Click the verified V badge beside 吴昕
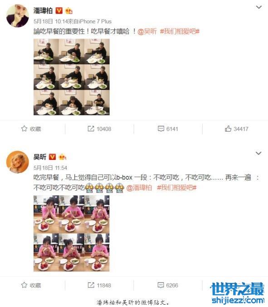The image size is (268, 307). coord(52,157)
